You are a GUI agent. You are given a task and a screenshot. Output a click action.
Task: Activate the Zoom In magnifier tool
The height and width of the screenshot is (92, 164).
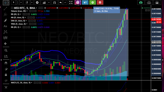(6, 50)
